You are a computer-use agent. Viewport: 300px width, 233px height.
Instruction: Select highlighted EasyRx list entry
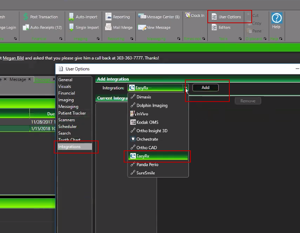[158, 156]
